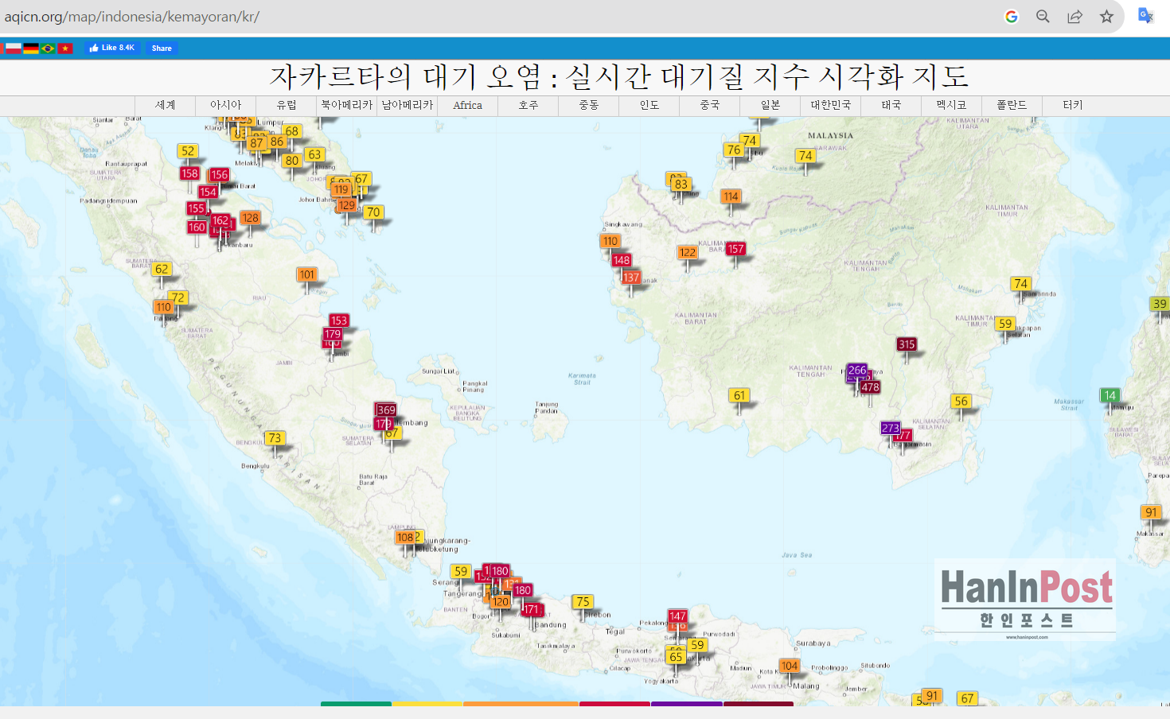Image resolution: width=1170 pixels, height=719 pixels.
Task: Click the 478 AQI map marker
Action: tap(870, 387)
